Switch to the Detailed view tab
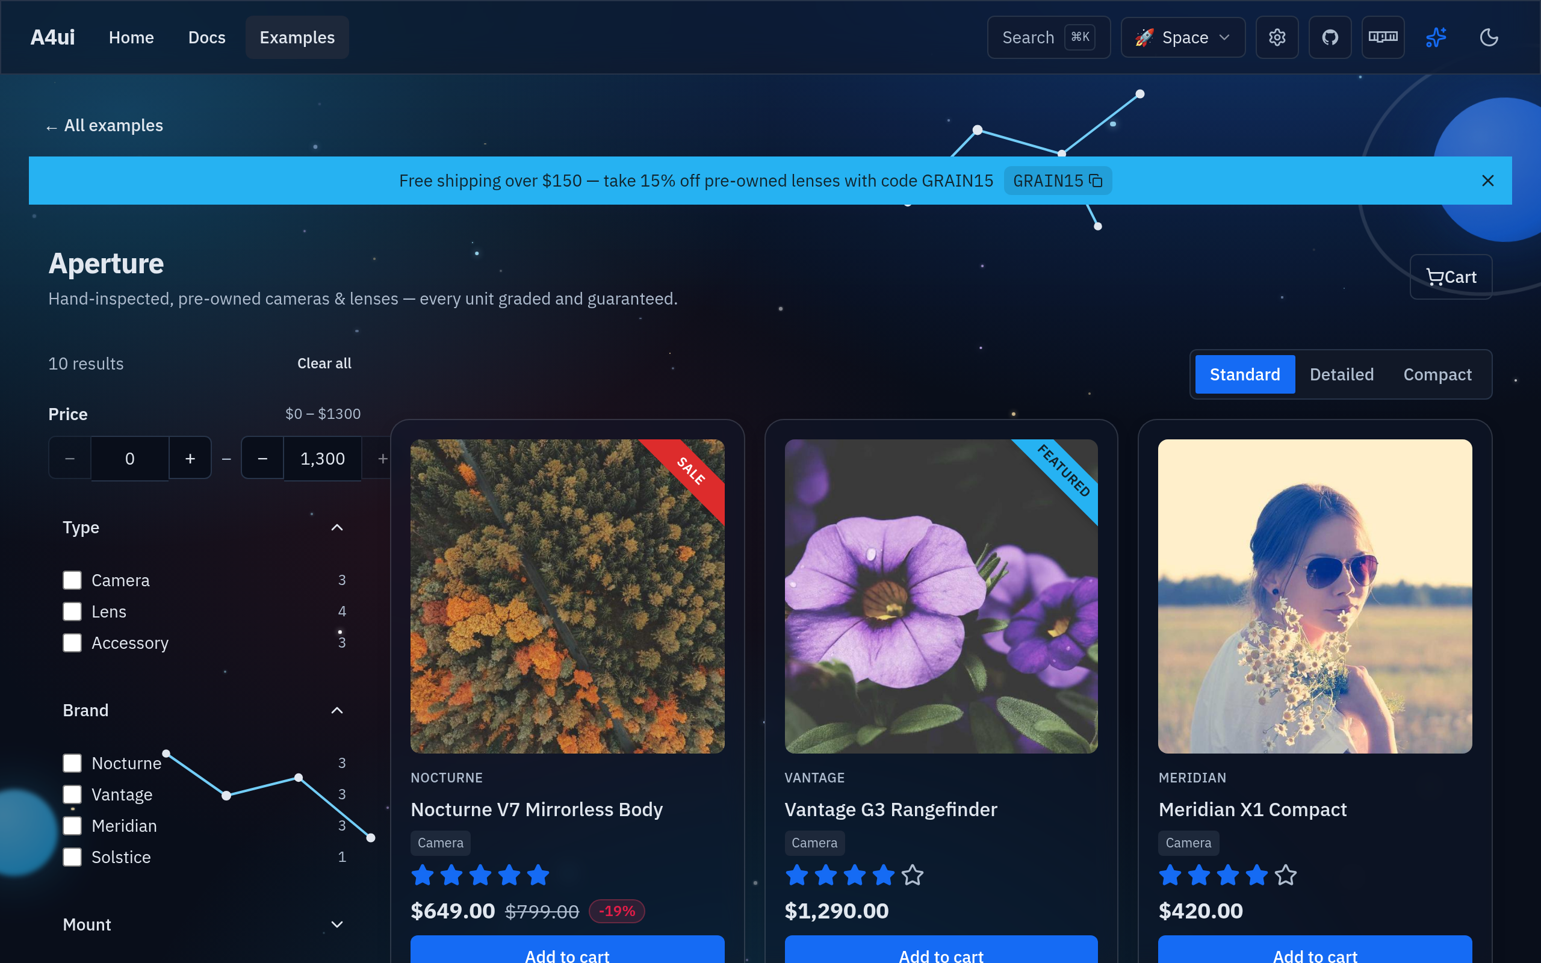The height and width of the screenshot is (963, 1541). (x=1341, y=374)
